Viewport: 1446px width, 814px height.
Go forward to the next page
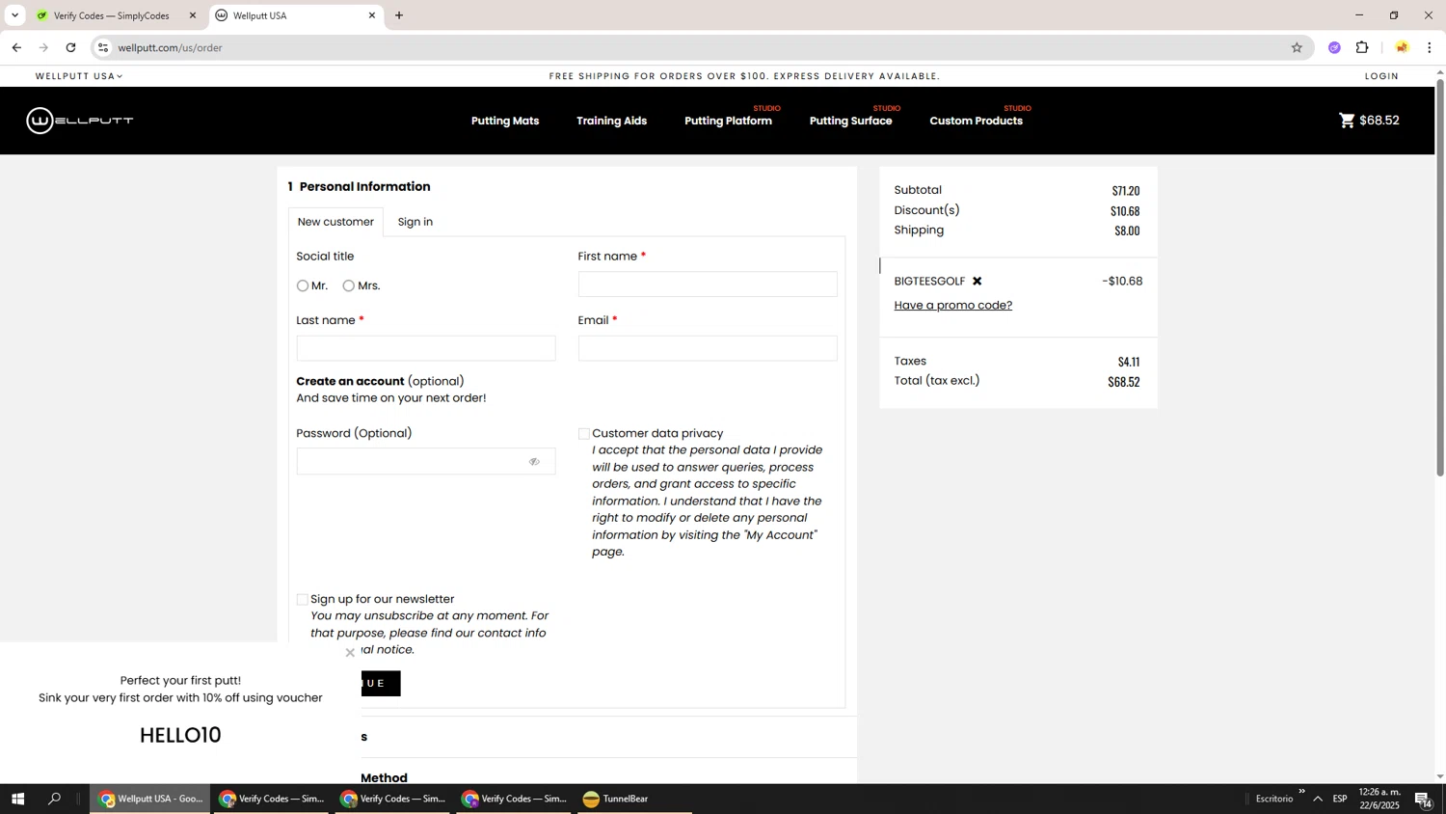(x=43, y=47)
